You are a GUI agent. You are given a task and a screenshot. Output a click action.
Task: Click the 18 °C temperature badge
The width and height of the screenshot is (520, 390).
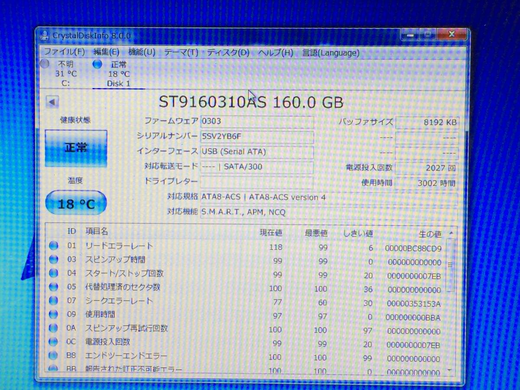pos(76,202)
